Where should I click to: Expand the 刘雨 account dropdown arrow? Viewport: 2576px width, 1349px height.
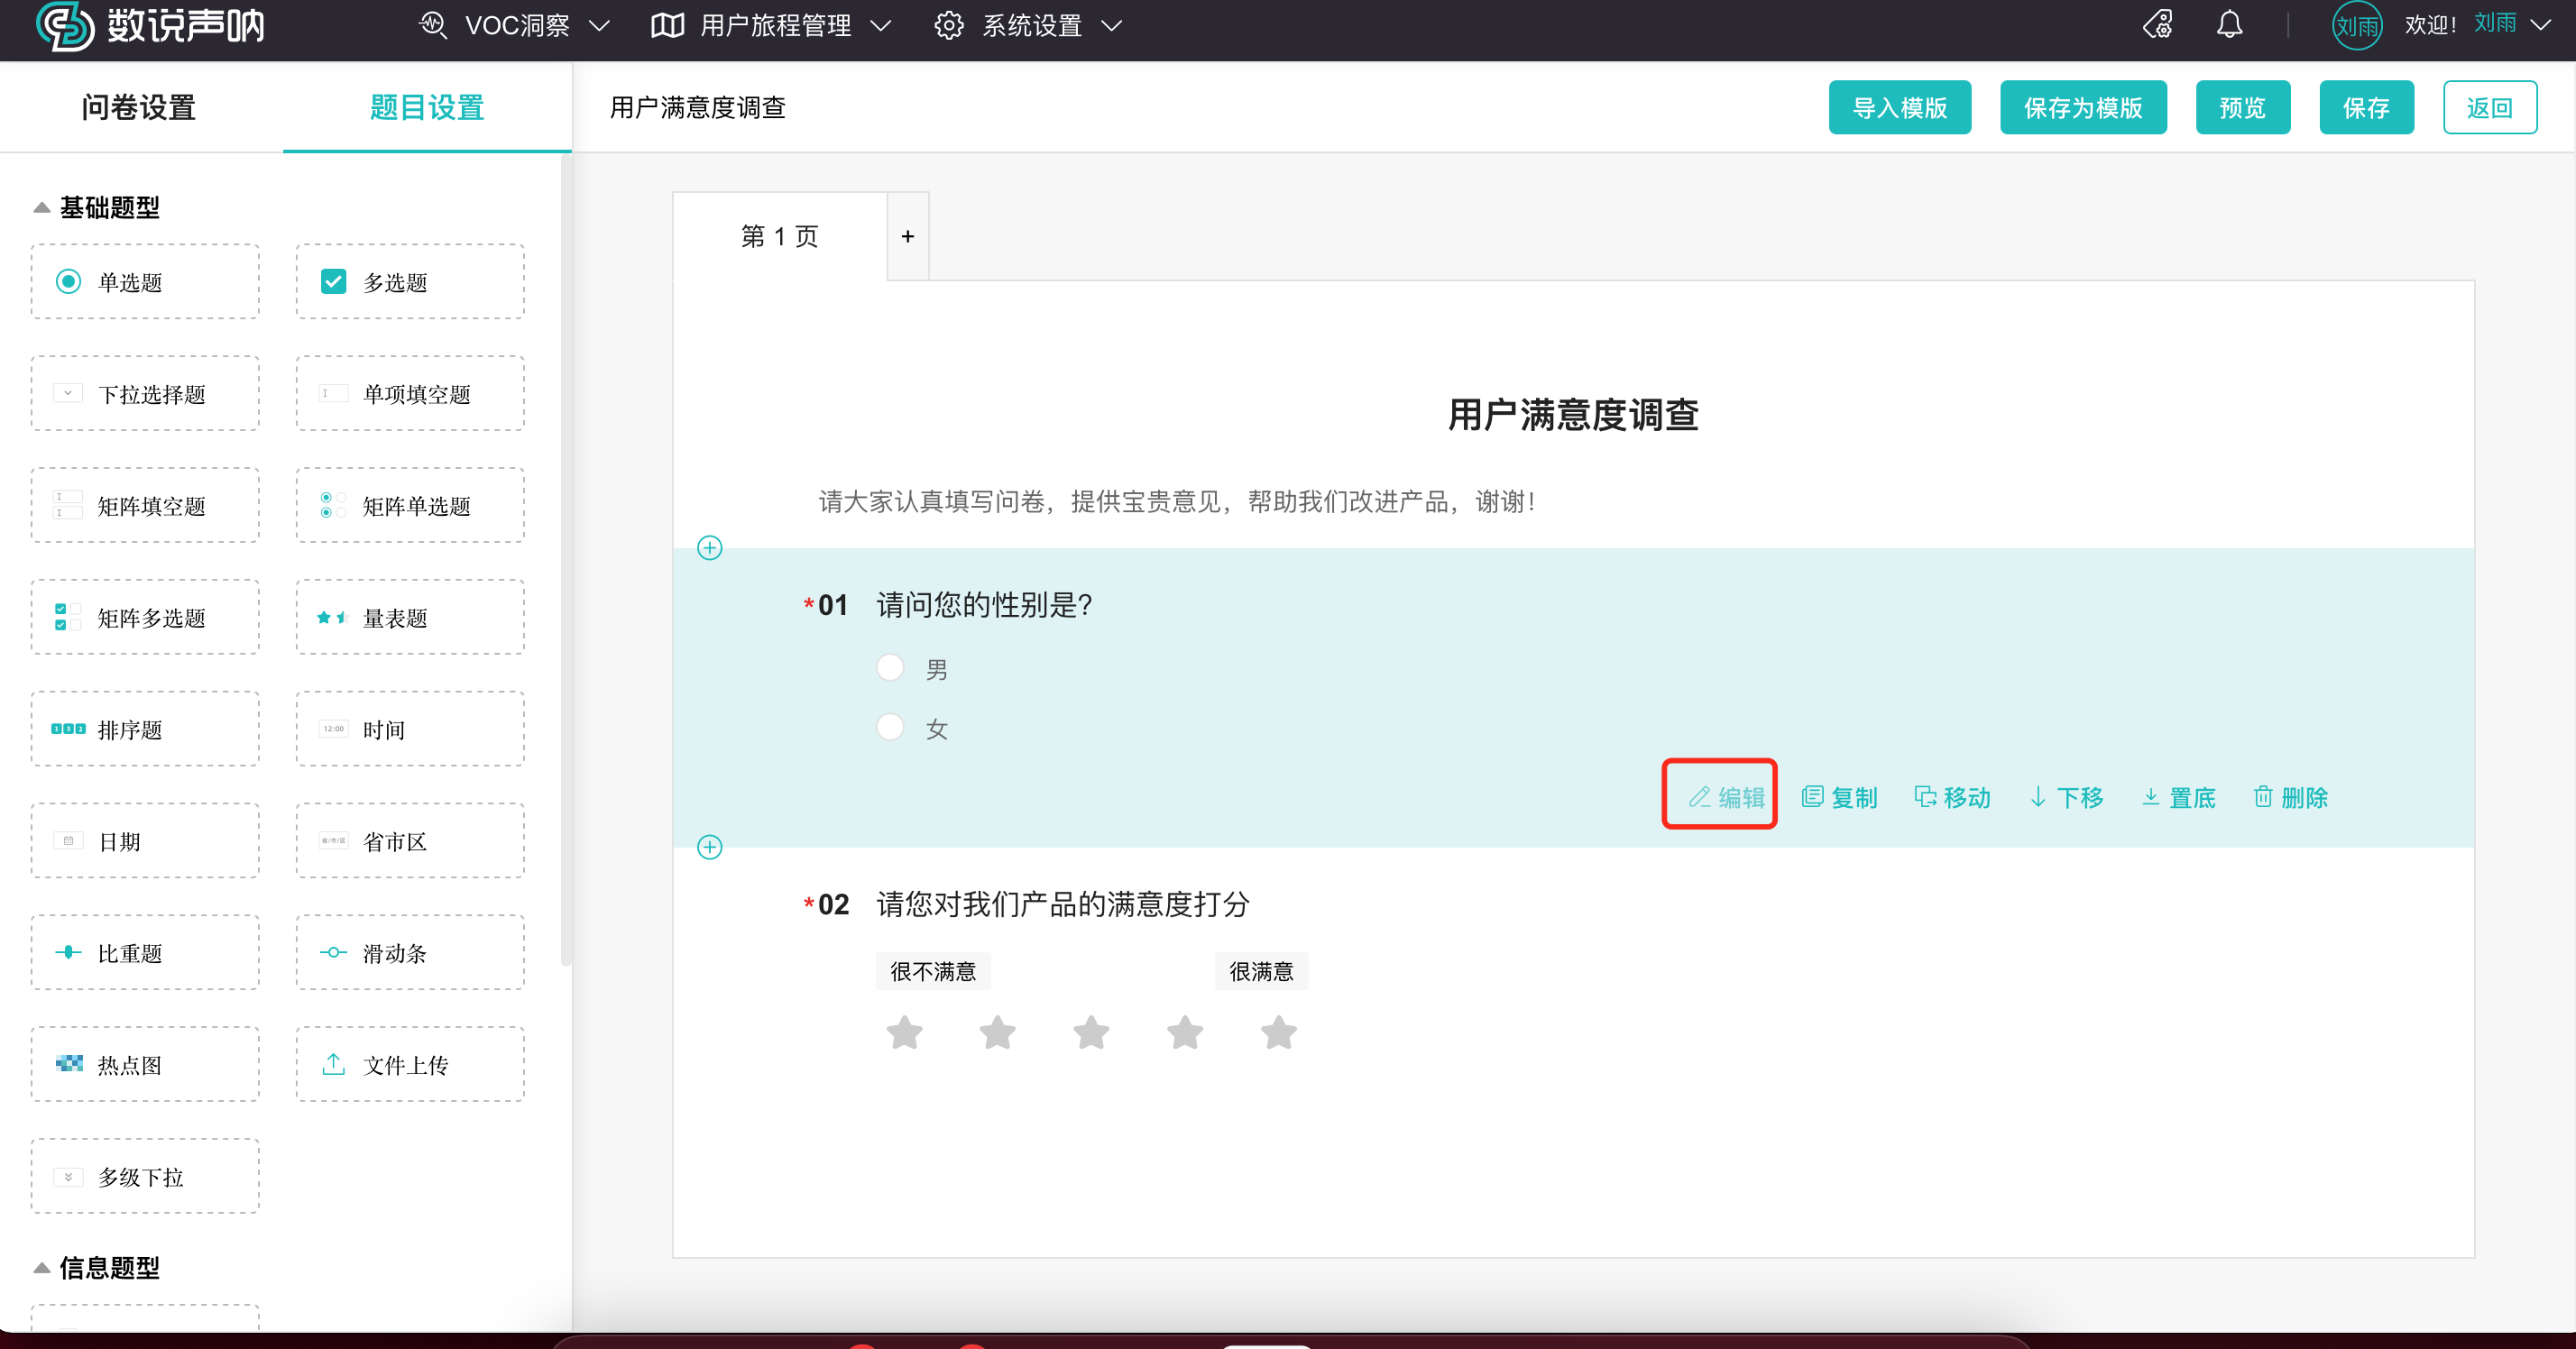pyautogui.click(x=2540, y=25)
